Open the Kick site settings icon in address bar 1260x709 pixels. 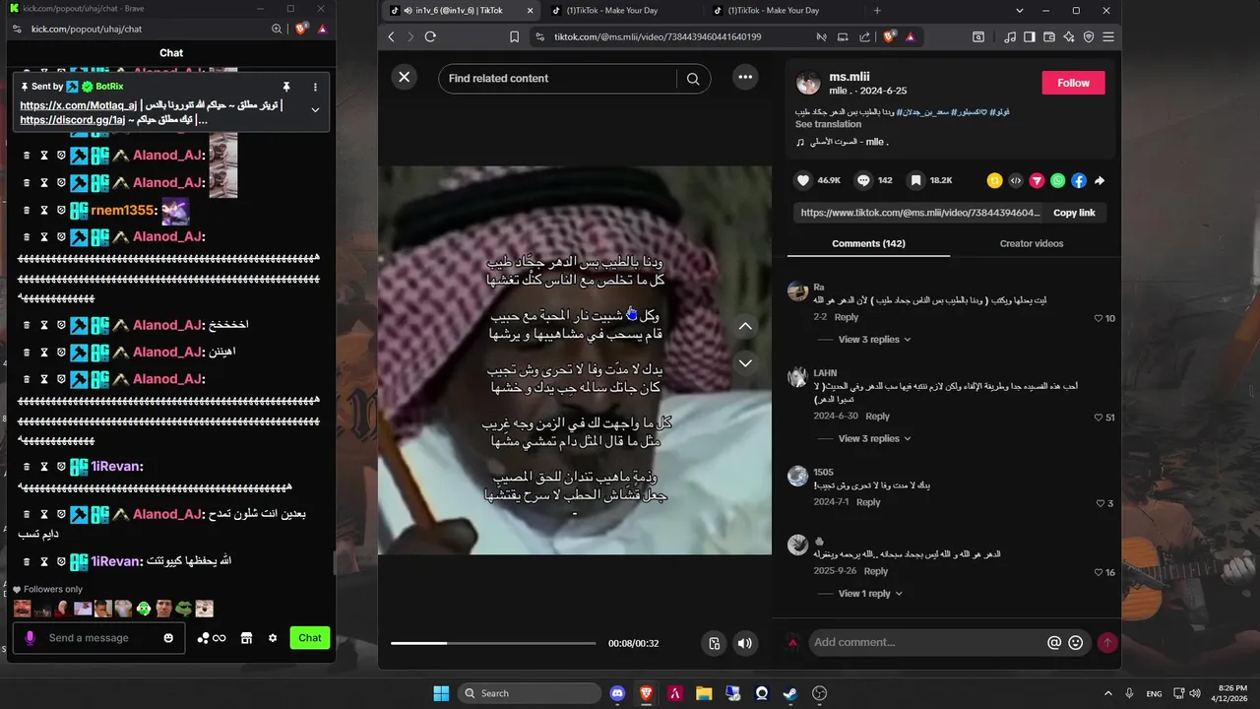(x=18, y=30)
